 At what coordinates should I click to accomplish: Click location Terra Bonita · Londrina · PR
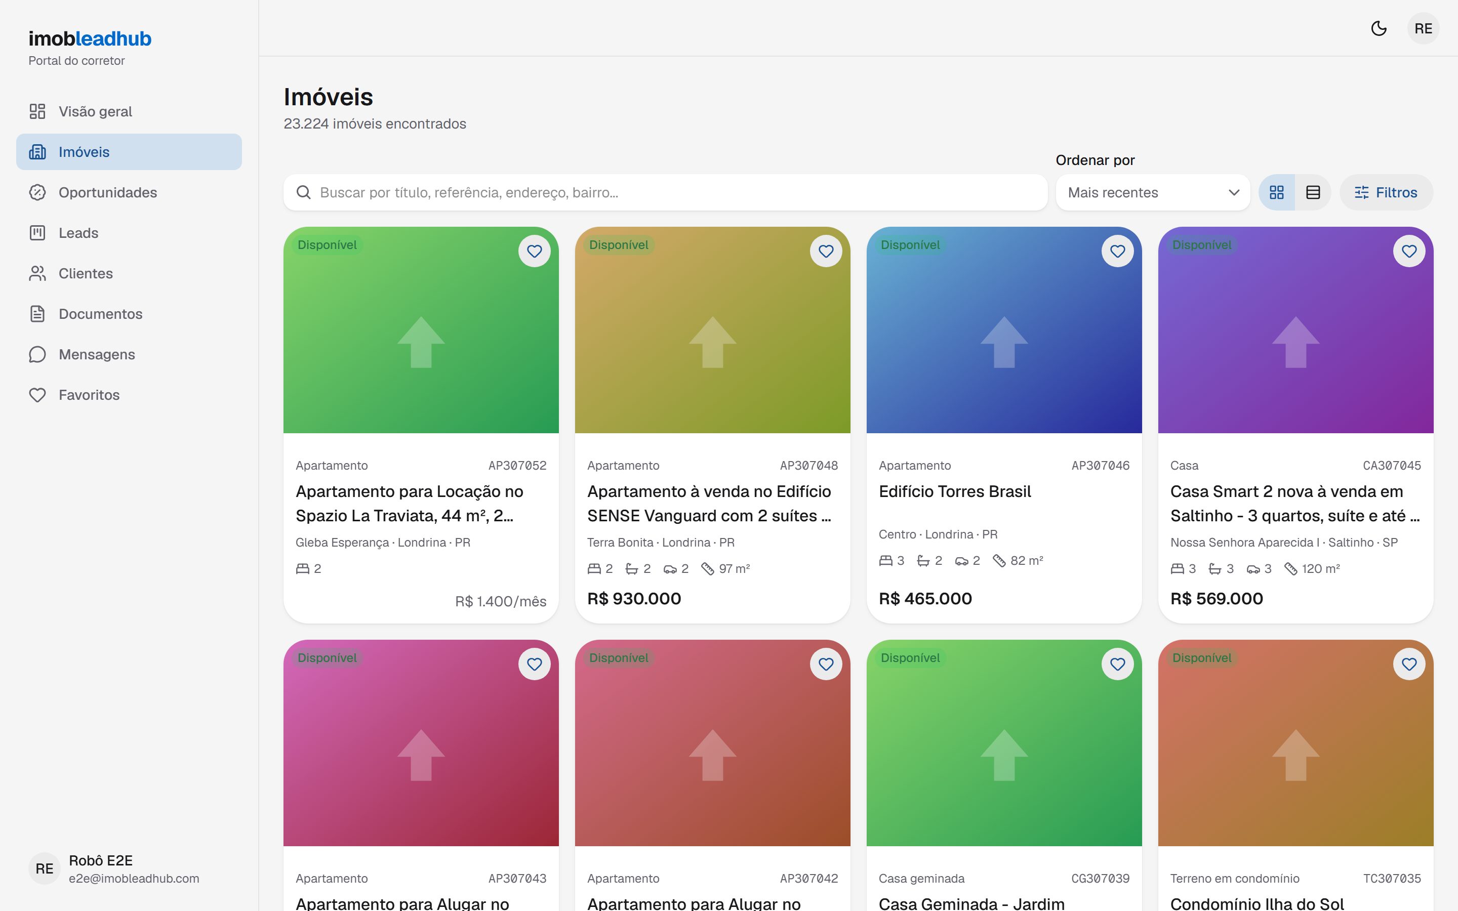[661, 542]
